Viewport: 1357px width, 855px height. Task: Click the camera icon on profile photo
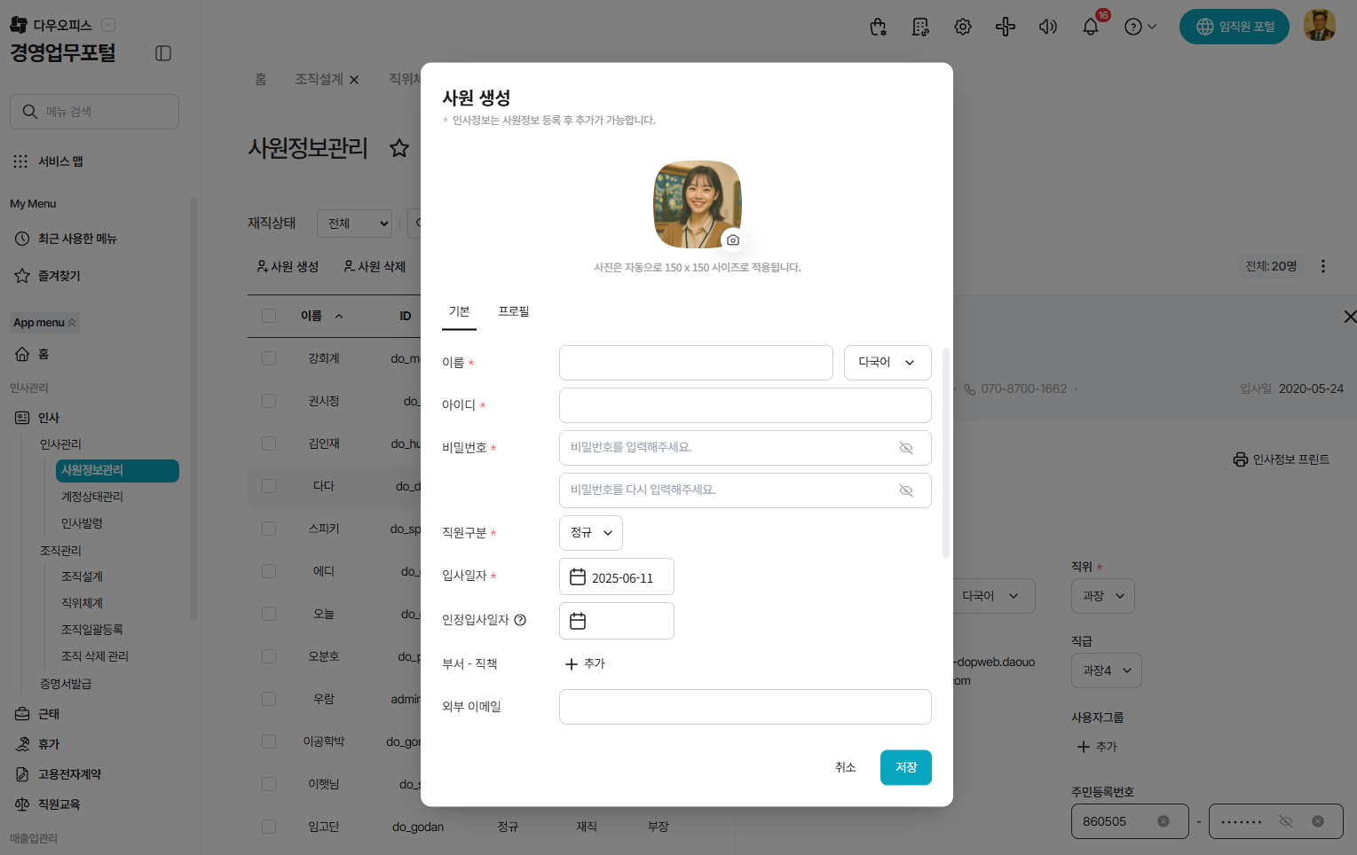coord(732,240)
